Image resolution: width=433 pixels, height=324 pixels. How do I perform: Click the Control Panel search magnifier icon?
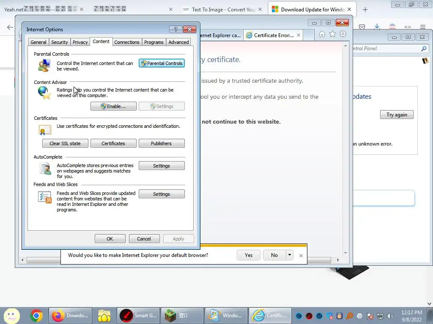[424, 49]
